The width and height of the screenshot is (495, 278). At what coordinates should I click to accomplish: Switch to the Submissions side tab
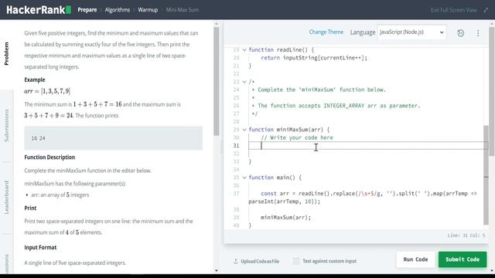pyautogui.click(x=7, y=125)
